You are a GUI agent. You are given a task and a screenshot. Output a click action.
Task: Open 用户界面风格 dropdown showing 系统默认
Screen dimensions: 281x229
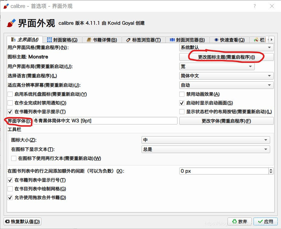(x=226, y=47)
